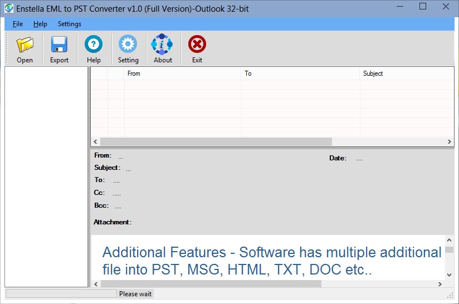This screenshot has height=304, width=459.
Task: Click inside the empty folder tree panel
Action: click(x=46, y=176)
